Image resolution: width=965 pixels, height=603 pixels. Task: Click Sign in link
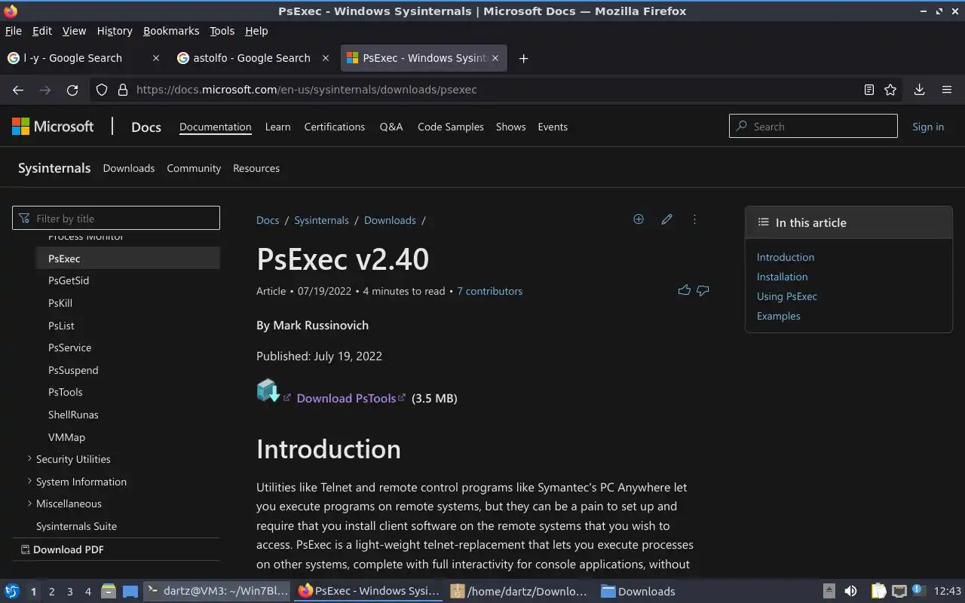coord(928,127)
